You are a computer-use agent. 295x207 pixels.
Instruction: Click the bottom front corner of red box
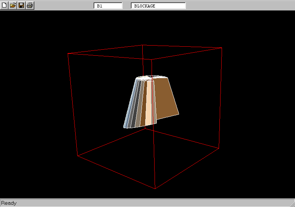(x=155, y=189)
